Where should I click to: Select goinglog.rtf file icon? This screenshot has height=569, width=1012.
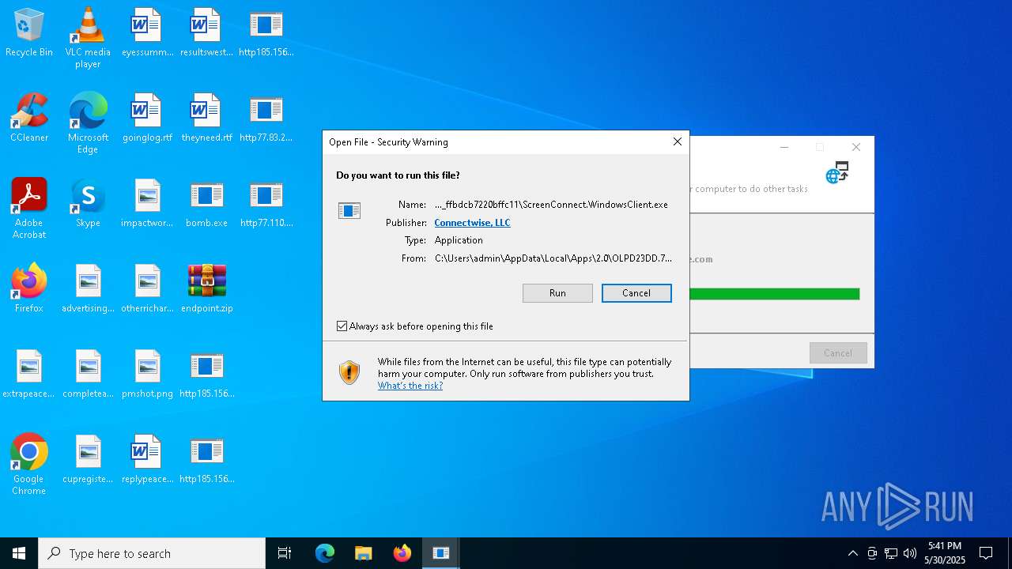pyautogui.click(x=147, y=118)
